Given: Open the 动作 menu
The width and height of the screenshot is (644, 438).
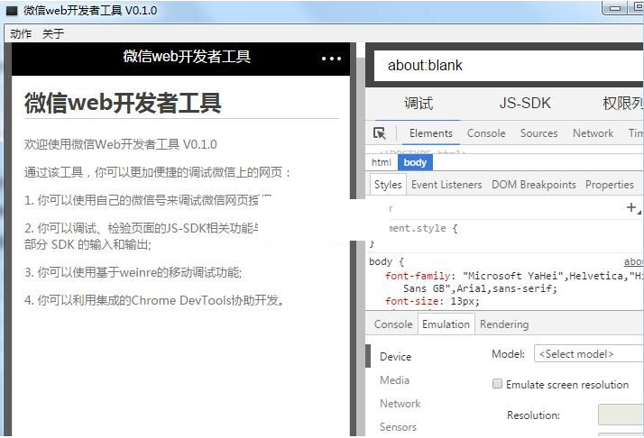Looking at the screenshot, I should click(20, 33).
